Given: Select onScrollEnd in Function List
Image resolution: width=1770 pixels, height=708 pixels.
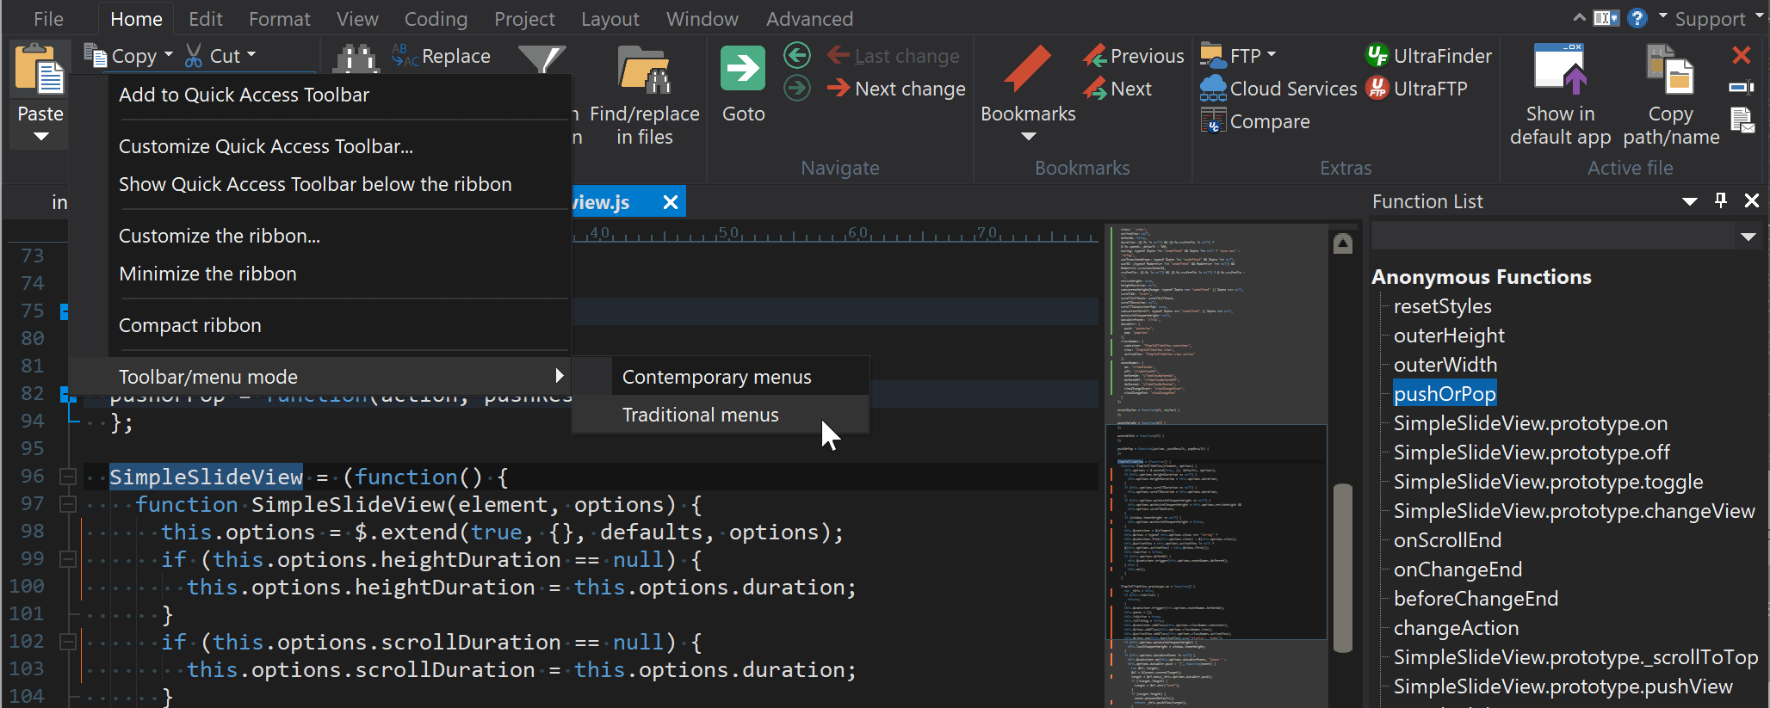Looking at the screenshot, I should [x=1447, y=540].
